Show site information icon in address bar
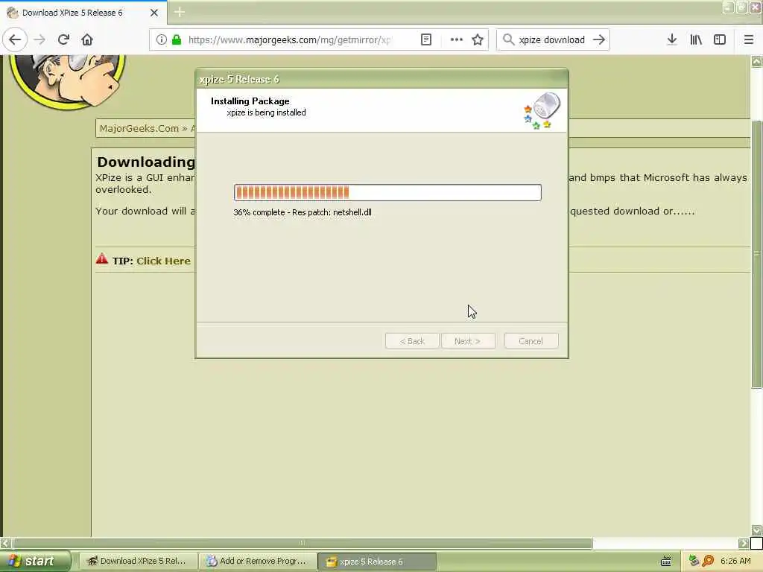This screenshot has height=572, width=763. [162, 40]
